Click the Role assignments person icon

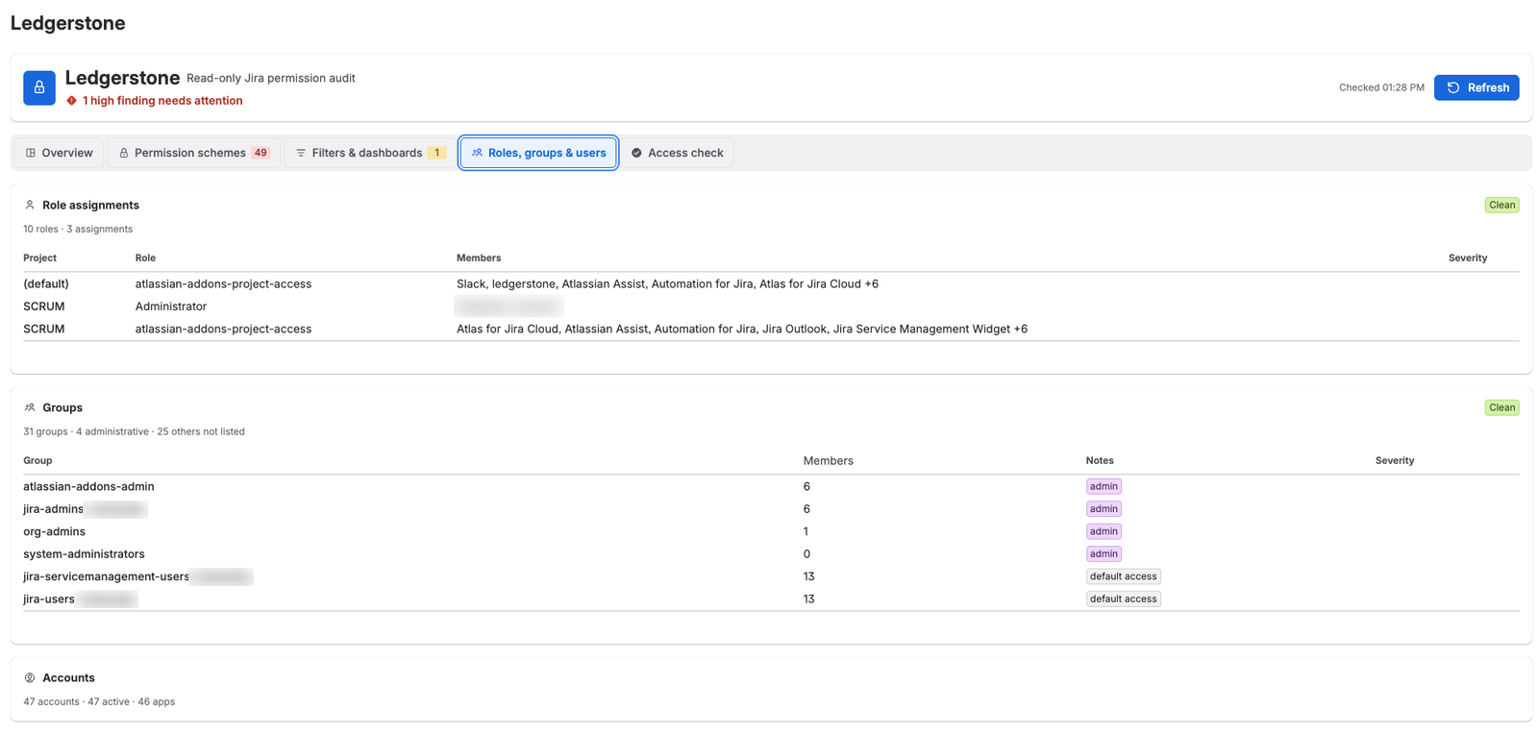click(30, 206)
